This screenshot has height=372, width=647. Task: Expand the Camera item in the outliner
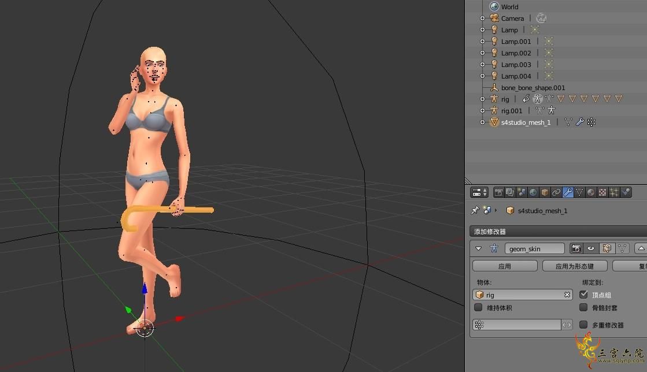[x=482, y=18]
